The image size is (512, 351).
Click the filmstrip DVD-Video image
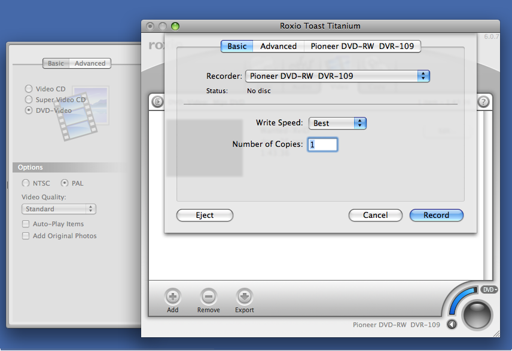point(82,113)
